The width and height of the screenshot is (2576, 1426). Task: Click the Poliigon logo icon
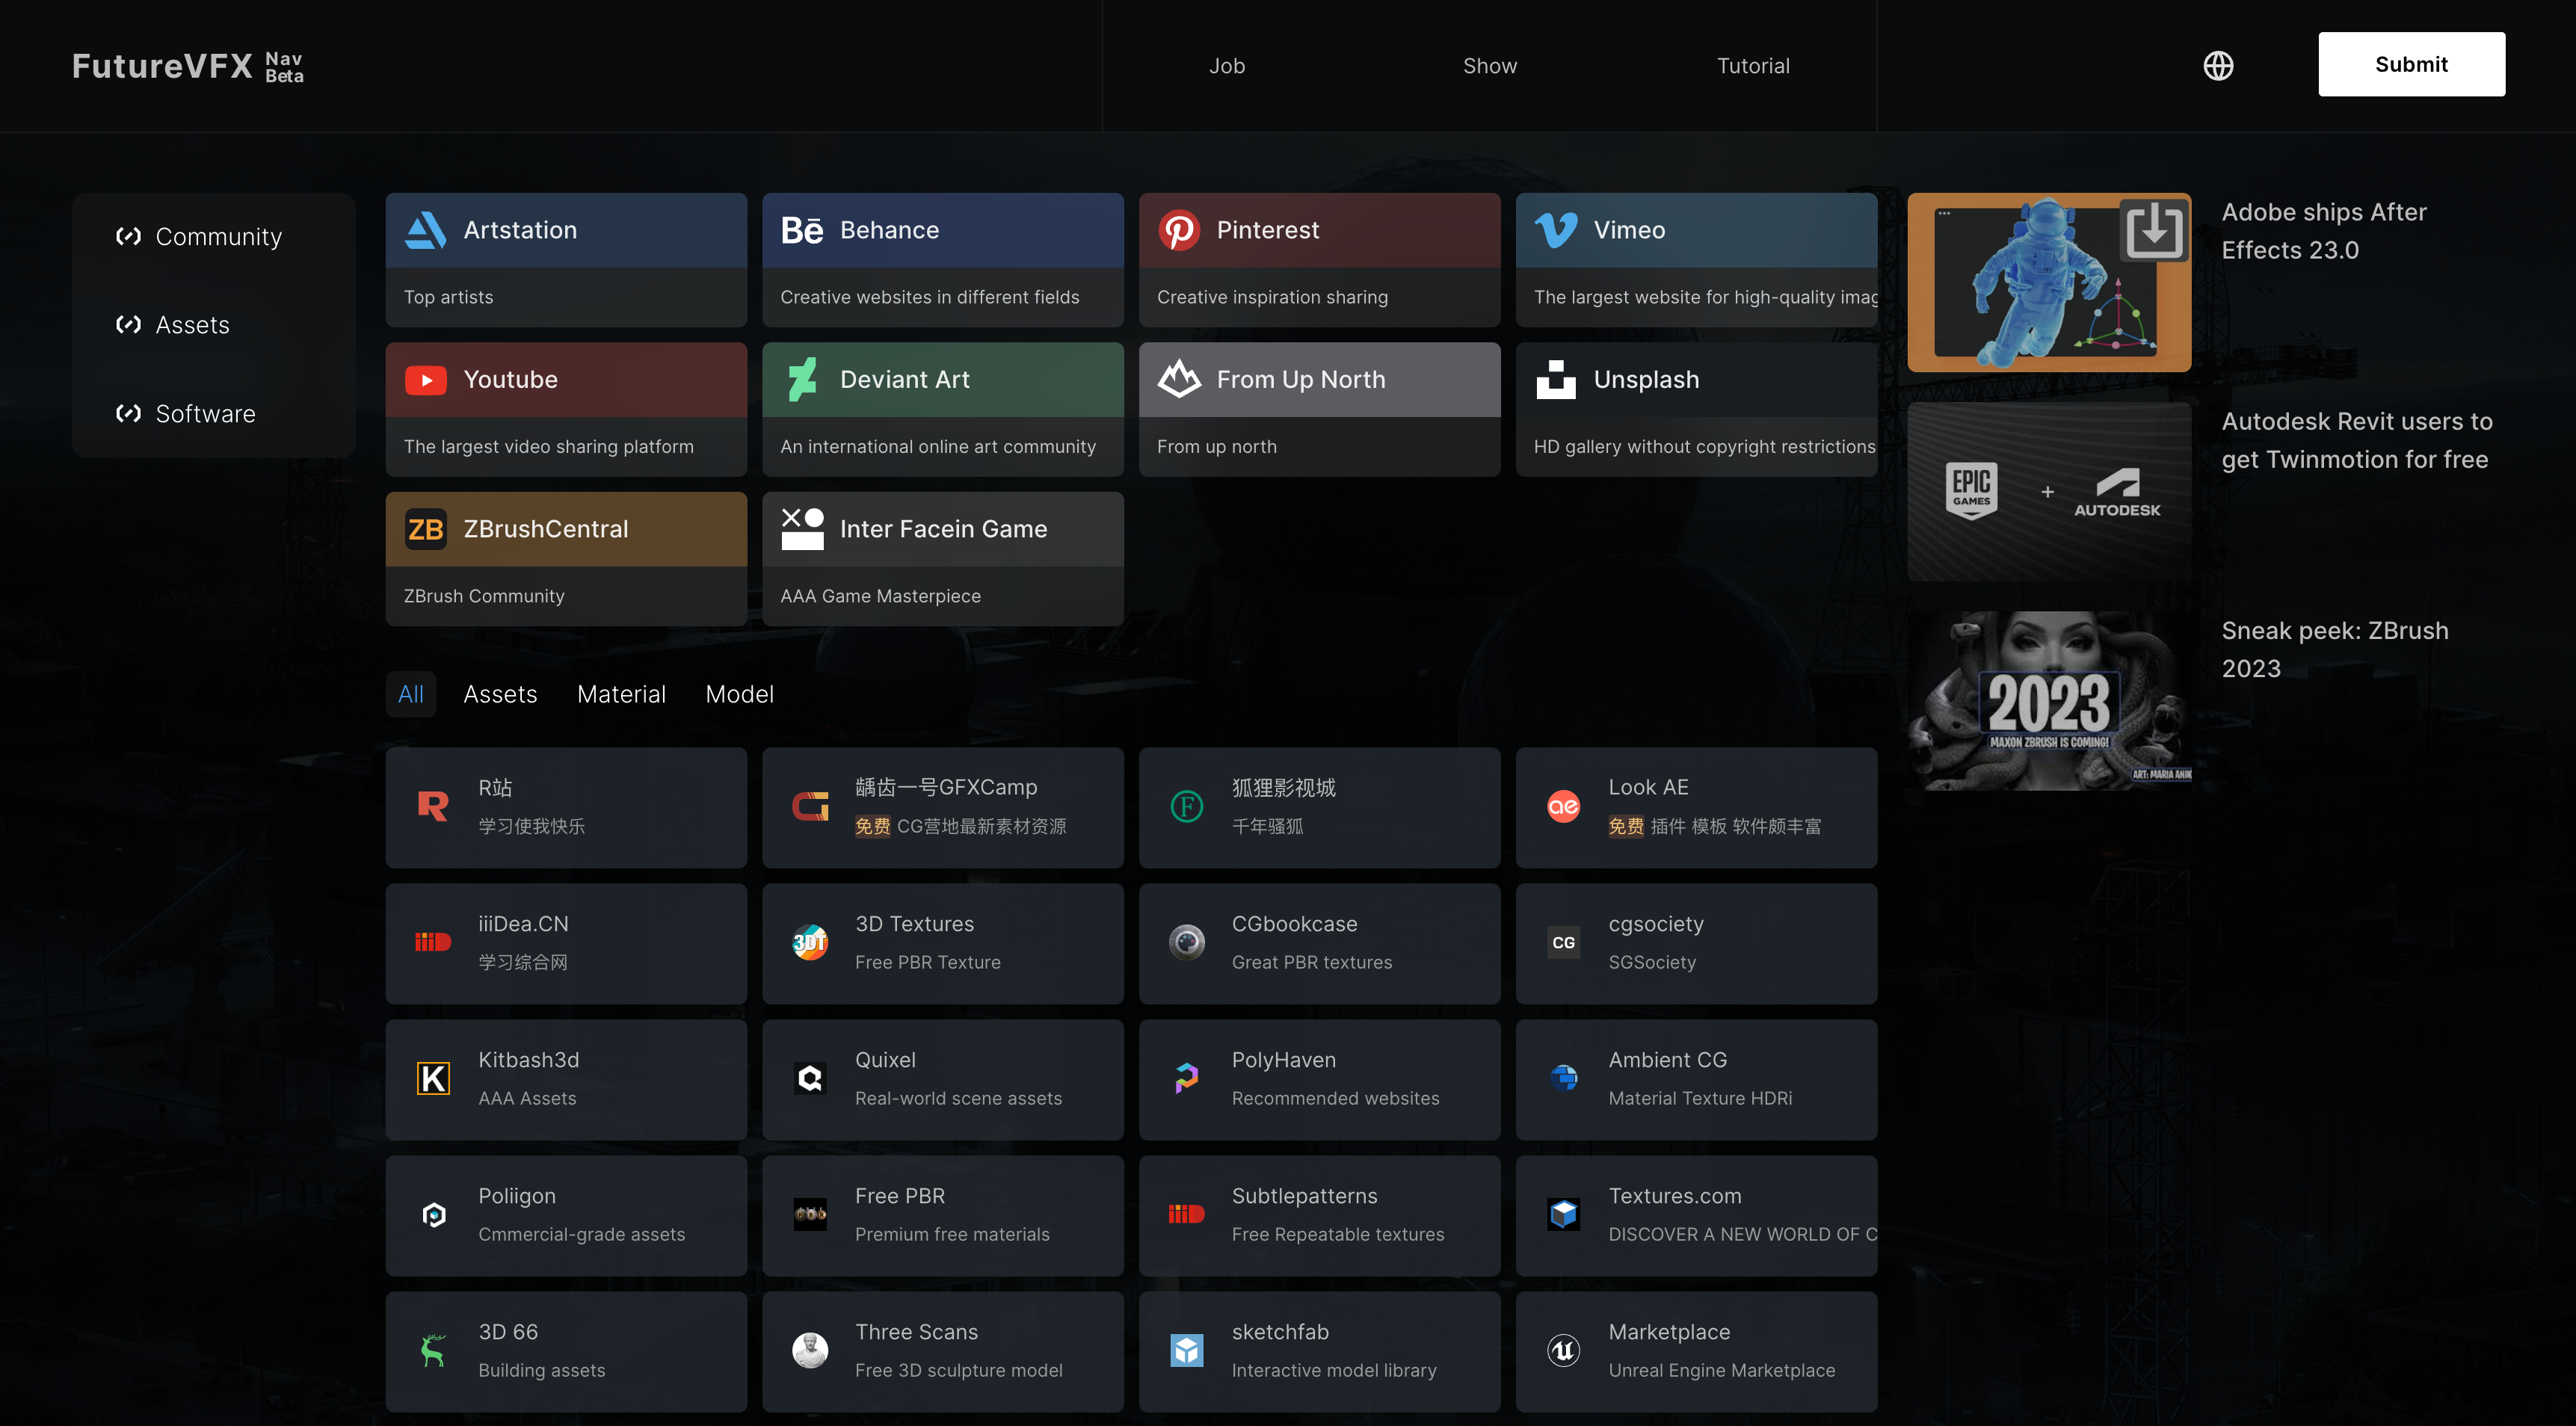click(x=433, y=1214)
